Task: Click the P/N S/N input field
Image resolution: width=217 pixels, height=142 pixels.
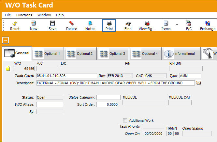Action: point(186,69)
